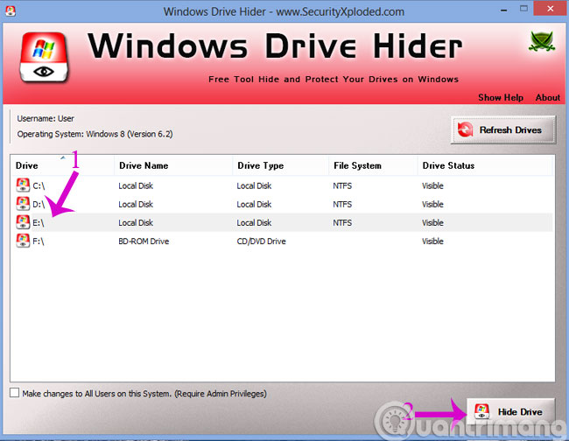Viewport: 569px width, 441px height.
Task: Enable Make changes to All Users checkbox
Action: [x=15, y=392]
